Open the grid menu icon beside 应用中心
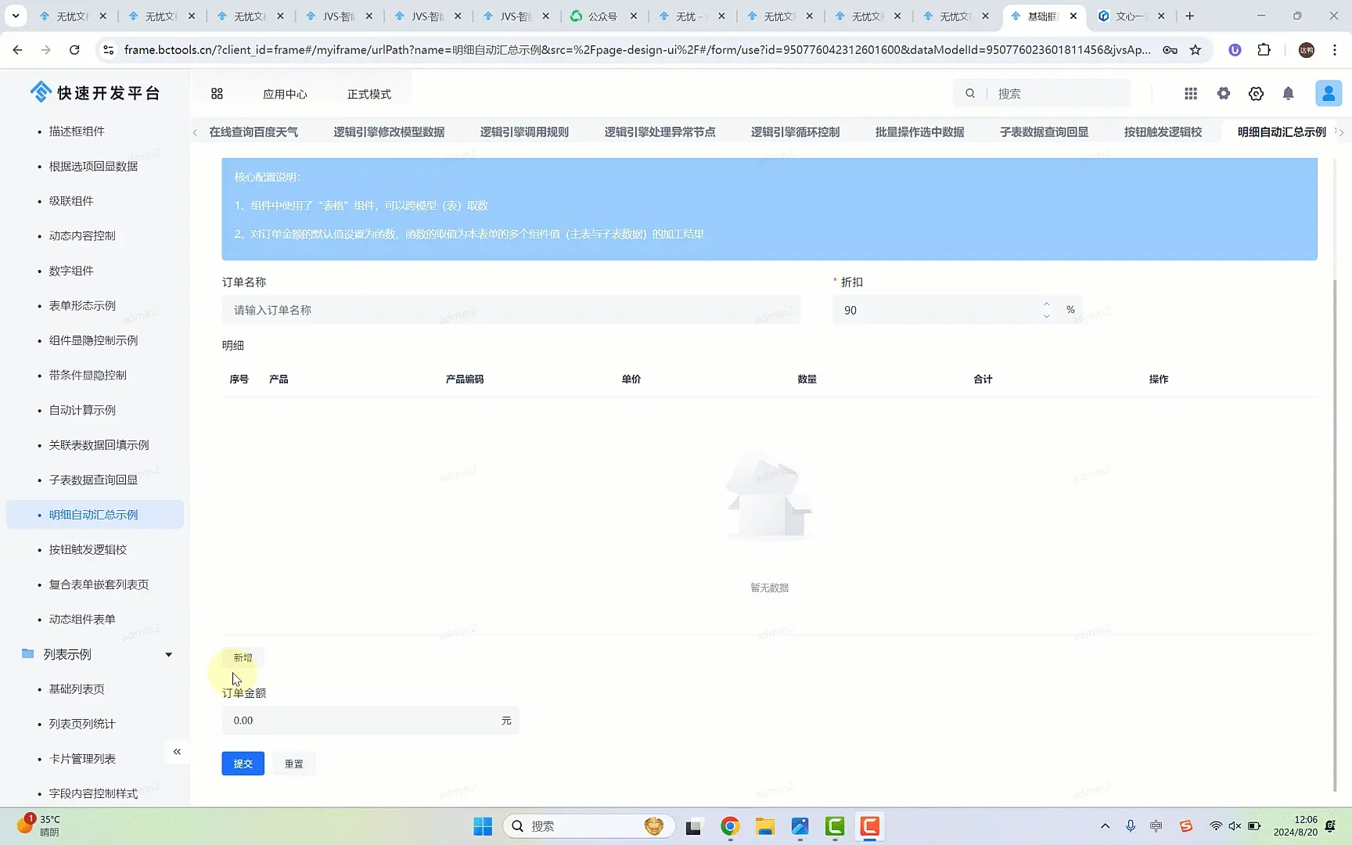 click(217, 94)
